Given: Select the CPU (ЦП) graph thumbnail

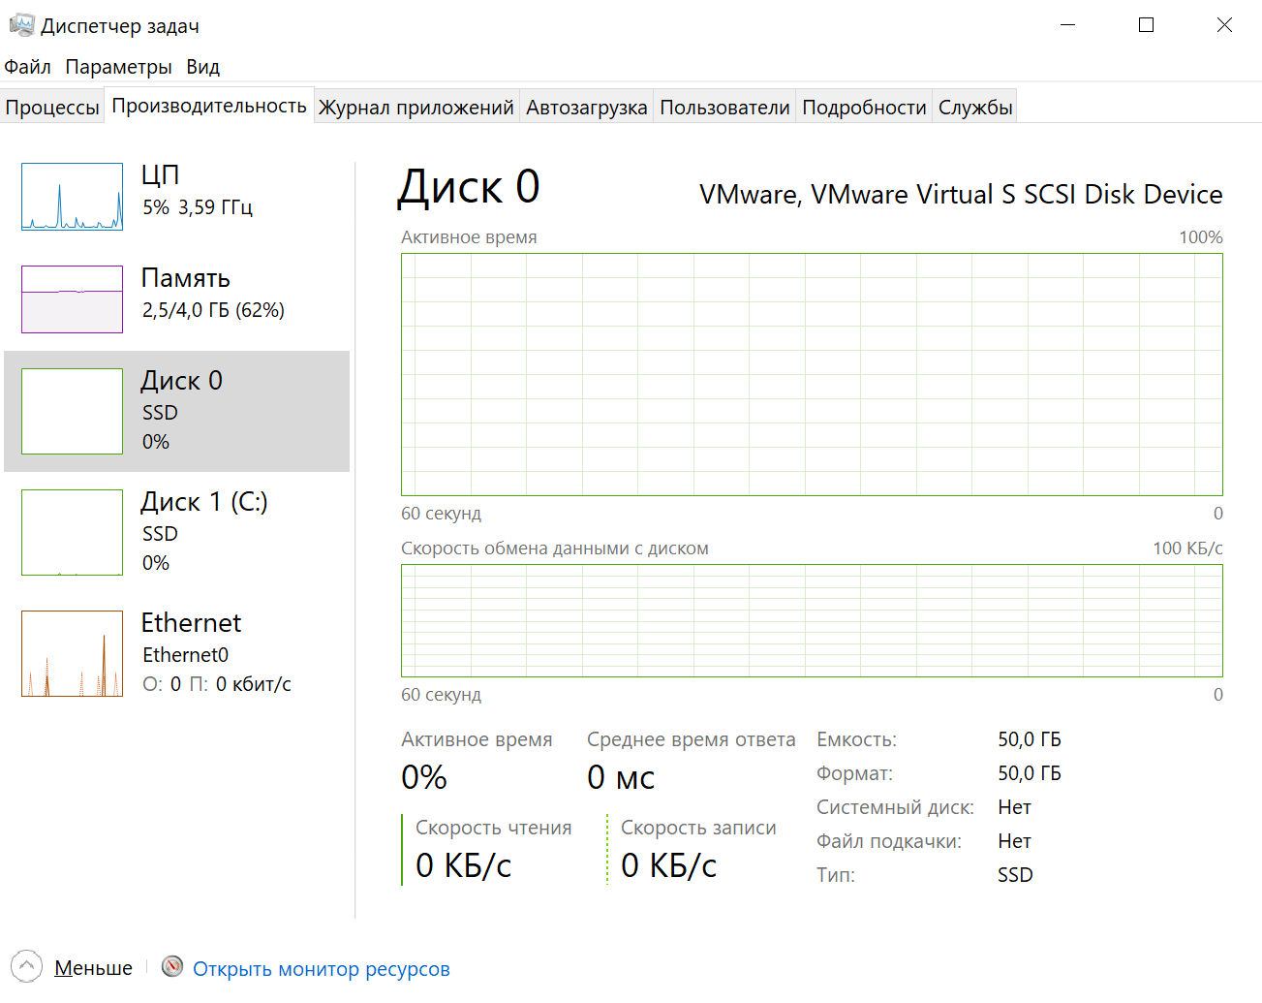Looking at the screenshot, I should tap(73, 197).
